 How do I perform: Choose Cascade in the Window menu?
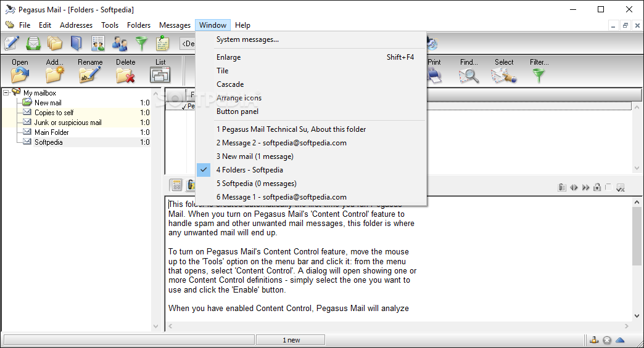coord(312,84)
